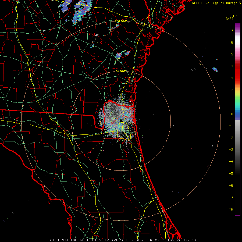The width and height of the screenshot is (242, 242).
Task: Click the 7 dB tick on color scale
Action: (232, 30)
